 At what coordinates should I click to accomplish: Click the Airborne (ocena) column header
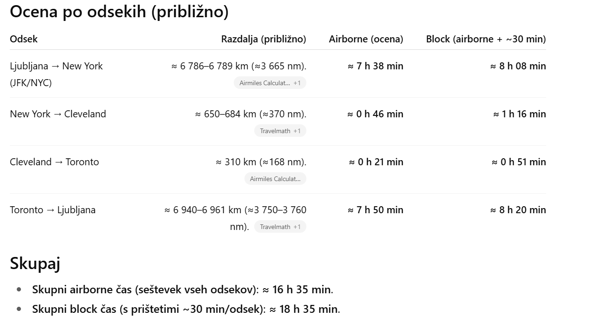click(x=366, y=39)
